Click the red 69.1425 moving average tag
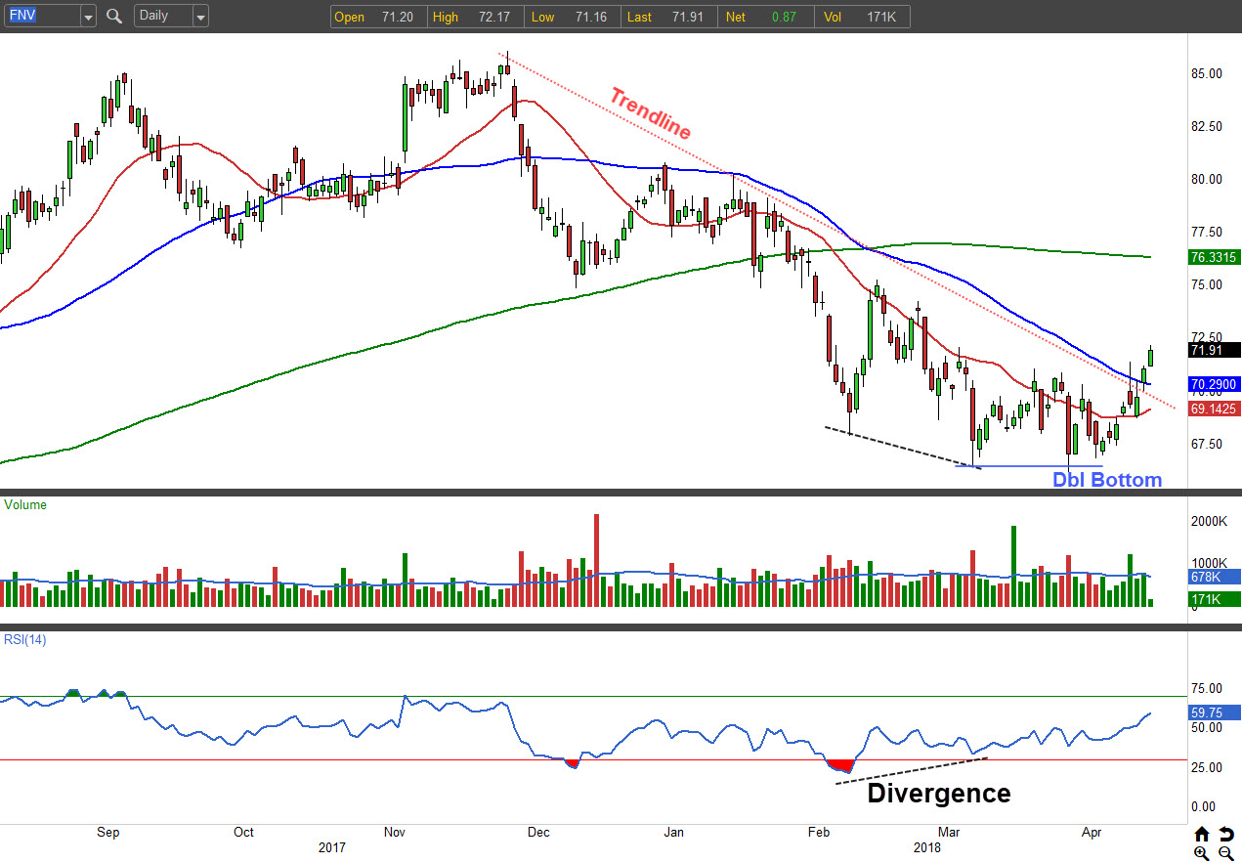Viewport: 1242px width, 863px height. tap(1214, 410)
